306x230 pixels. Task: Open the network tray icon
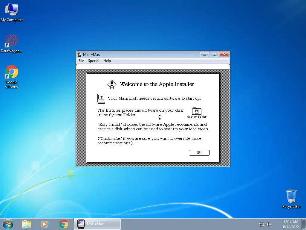261,224
